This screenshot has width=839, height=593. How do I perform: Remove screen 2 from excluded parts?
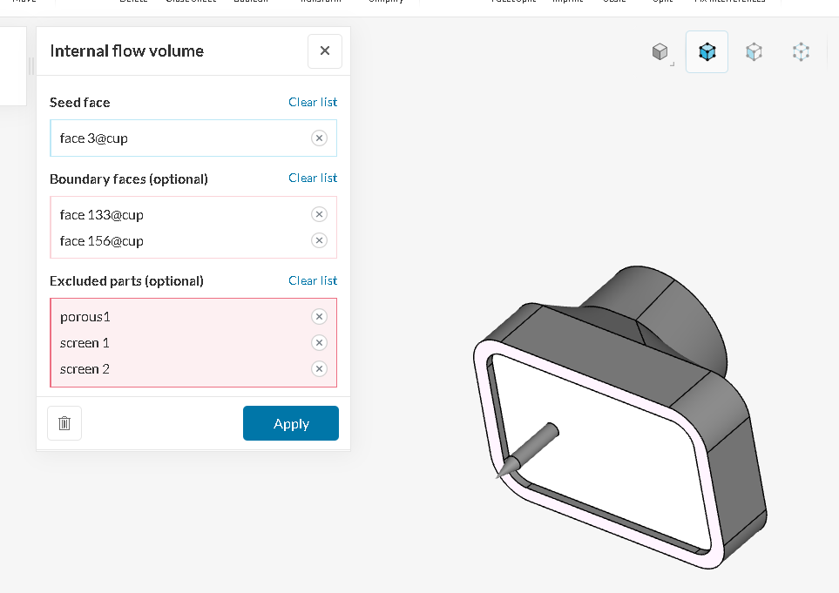click(x=319, y=369)
